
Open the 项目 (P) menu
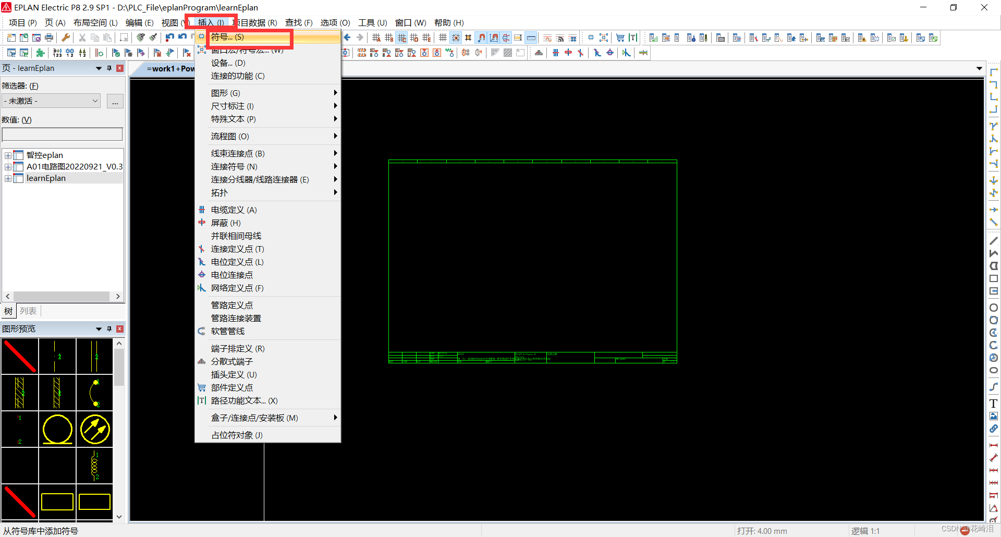click(x=22, y=22)
